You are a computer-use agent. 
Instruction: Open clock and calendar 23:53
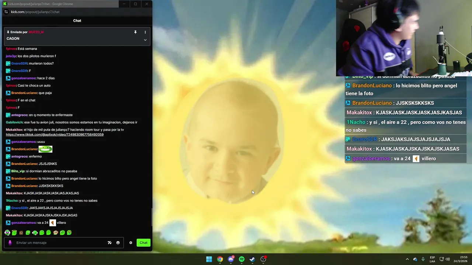[x=461, y=259]
